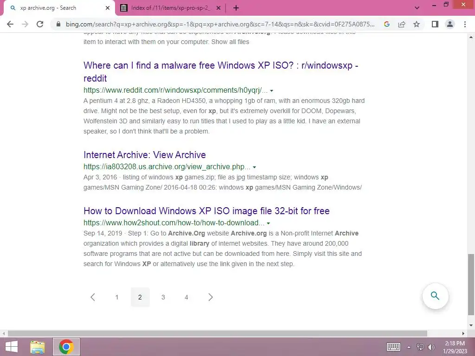Select current results page 2

140,297
